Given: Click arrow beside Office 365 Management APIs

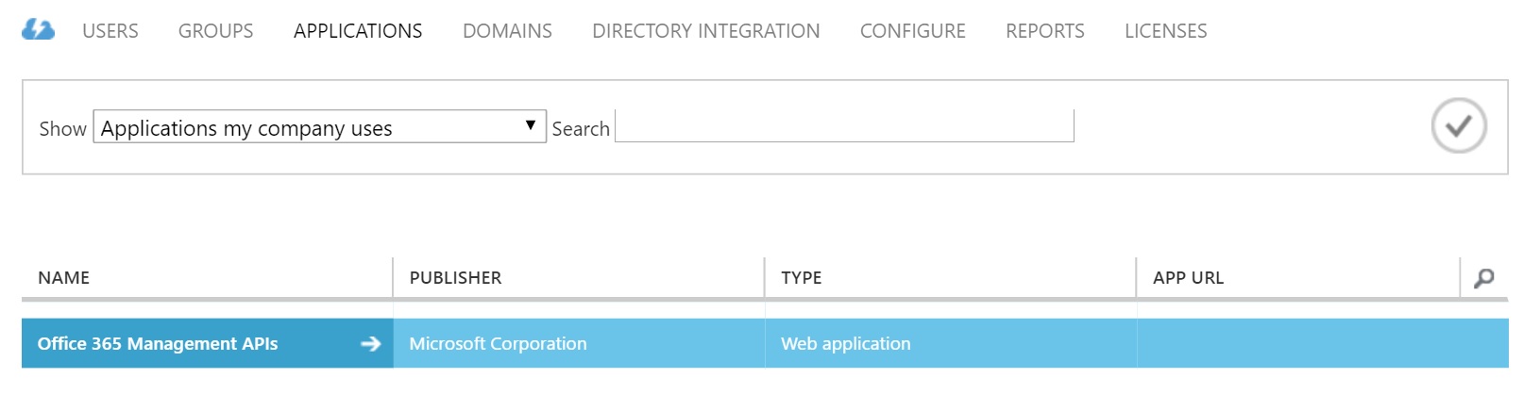Looking at the screenshot, I should tap(371, 344).
